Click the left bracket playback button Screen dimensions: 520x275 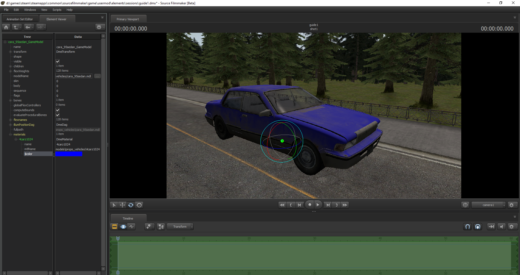[x=291, y=205]
